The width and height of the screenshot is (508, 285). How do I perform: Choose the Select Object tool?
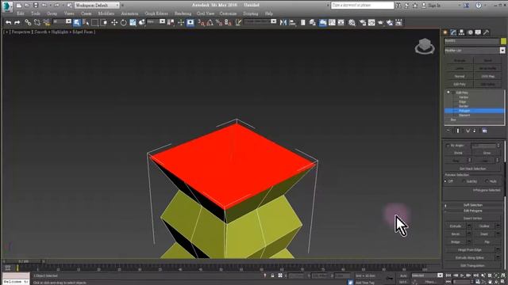[x=77, y=22]
